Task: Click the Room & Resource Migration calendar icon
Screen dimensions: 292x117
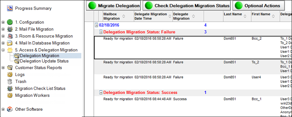Action: coord(10,36)
